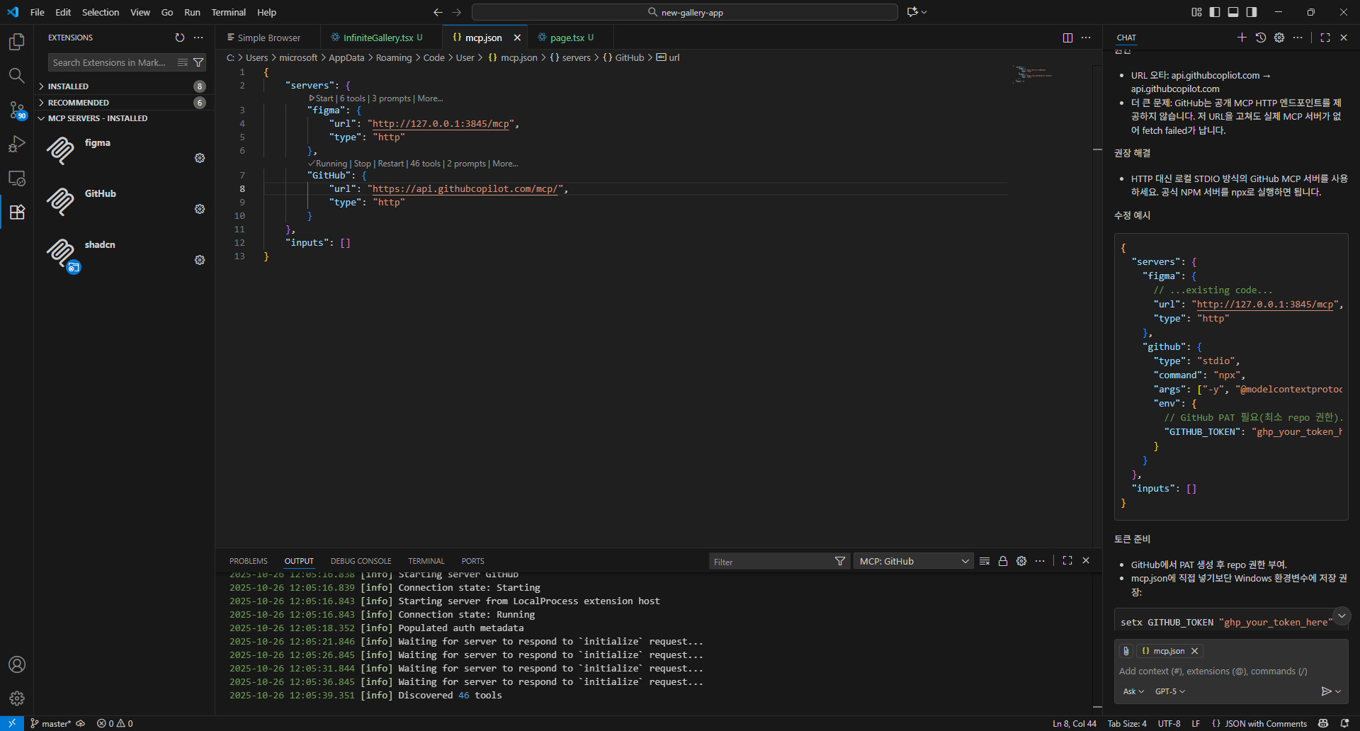The image size is (1360, 731).
Task: Expand the INSTALLED extensions section
Action: click(x=68, y=86)
